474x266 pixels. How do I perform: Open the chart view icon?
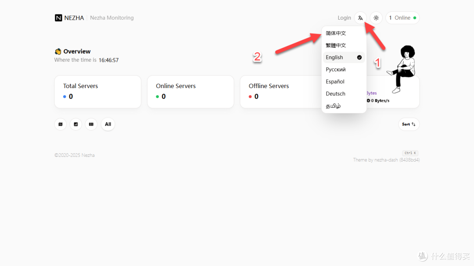[76, 124]
